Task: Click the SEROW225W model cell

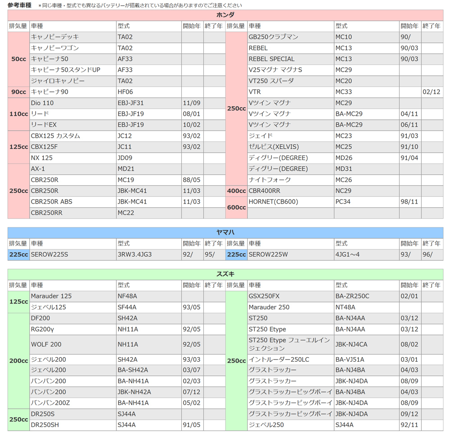Action: [290, 254]
